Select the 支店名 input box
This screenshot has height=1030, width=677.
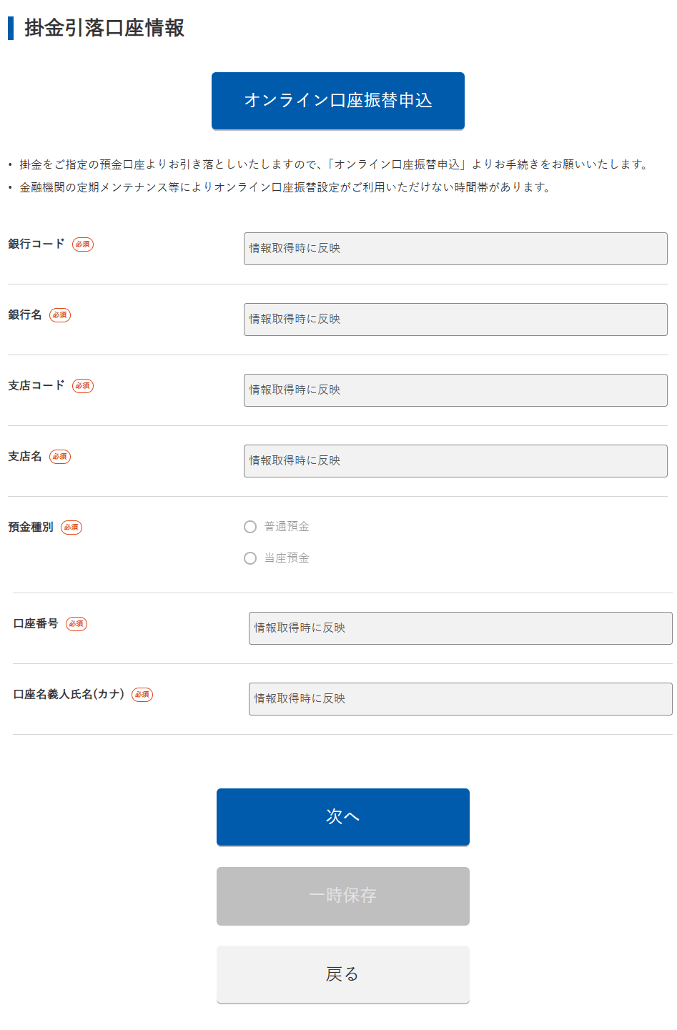coord(455,461)
